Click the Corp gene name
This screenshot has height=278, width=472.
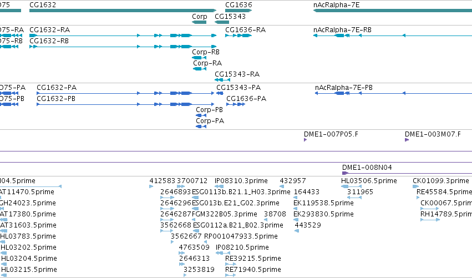(x=200, y=16)
